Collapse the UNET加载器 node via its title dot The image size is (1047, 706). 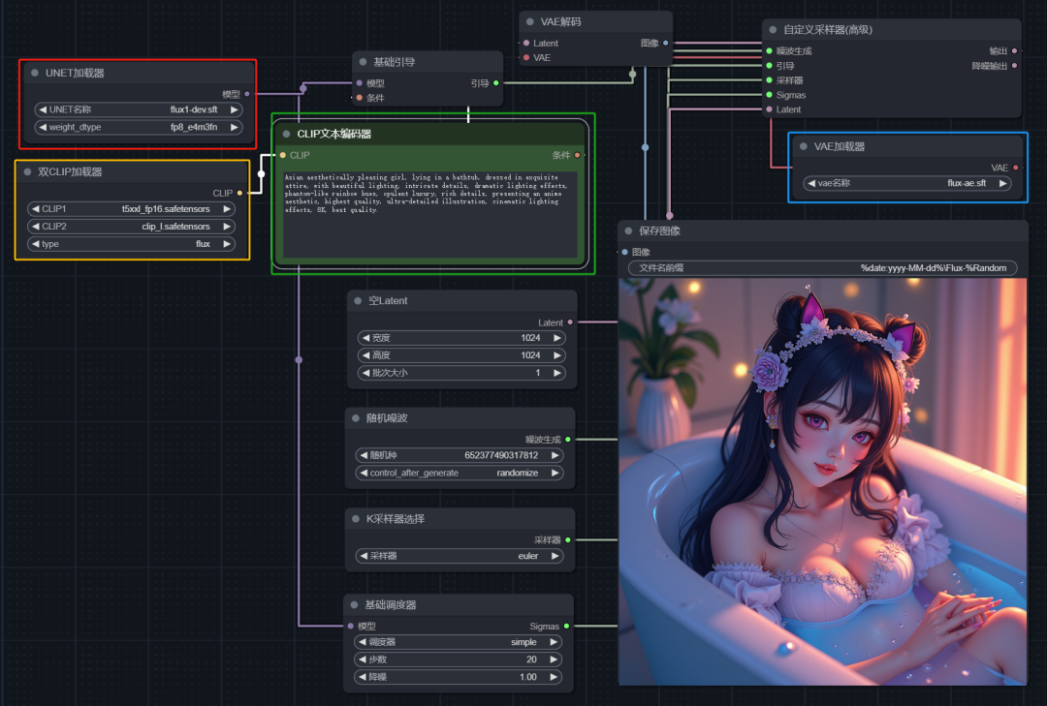[35, 73]
